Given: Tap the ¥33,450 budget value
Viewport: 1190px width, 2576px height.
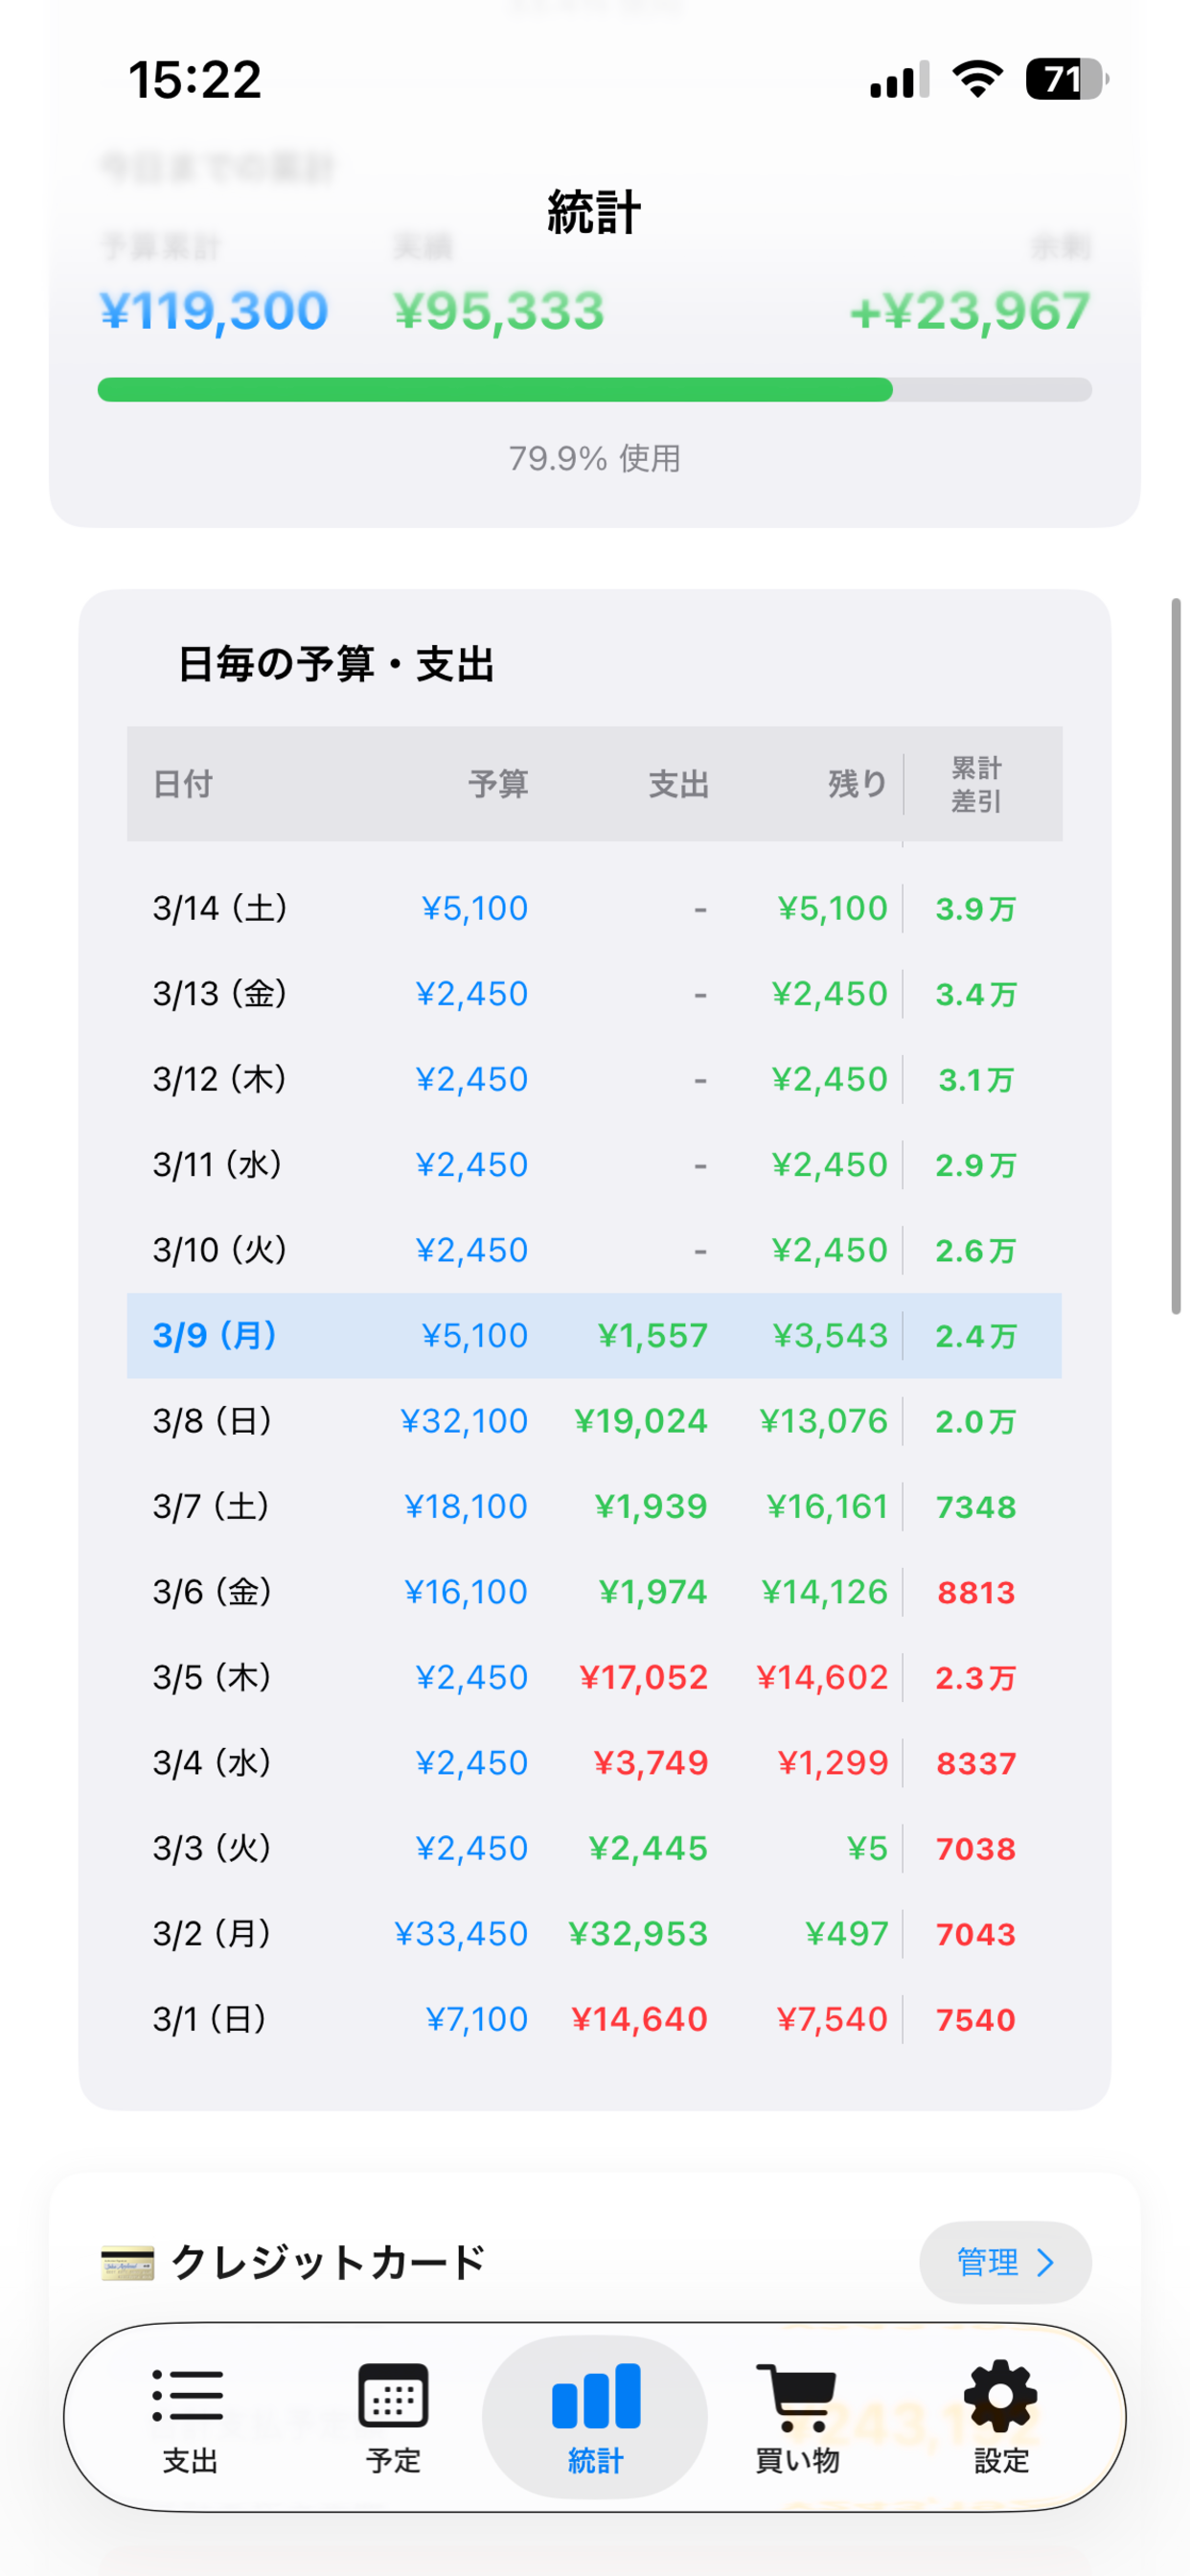Looking at the screenshot, I should pyautogui.click(x=461, y=1934).
